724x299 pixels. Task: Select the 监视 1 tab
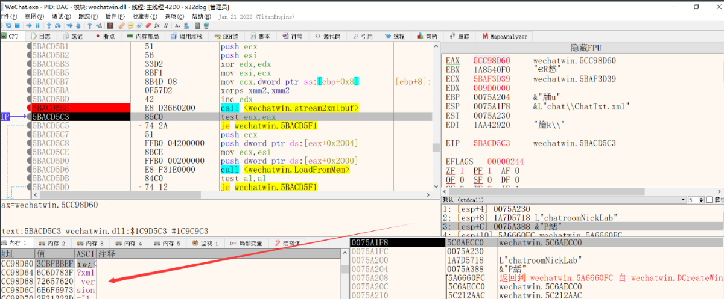tap(205, 243)
